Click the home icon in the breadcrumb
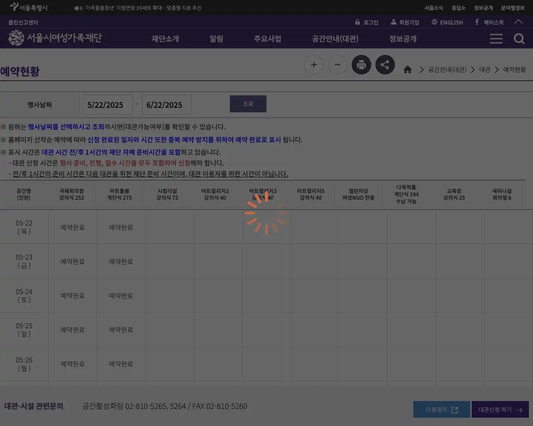 (x=407, y=69)
